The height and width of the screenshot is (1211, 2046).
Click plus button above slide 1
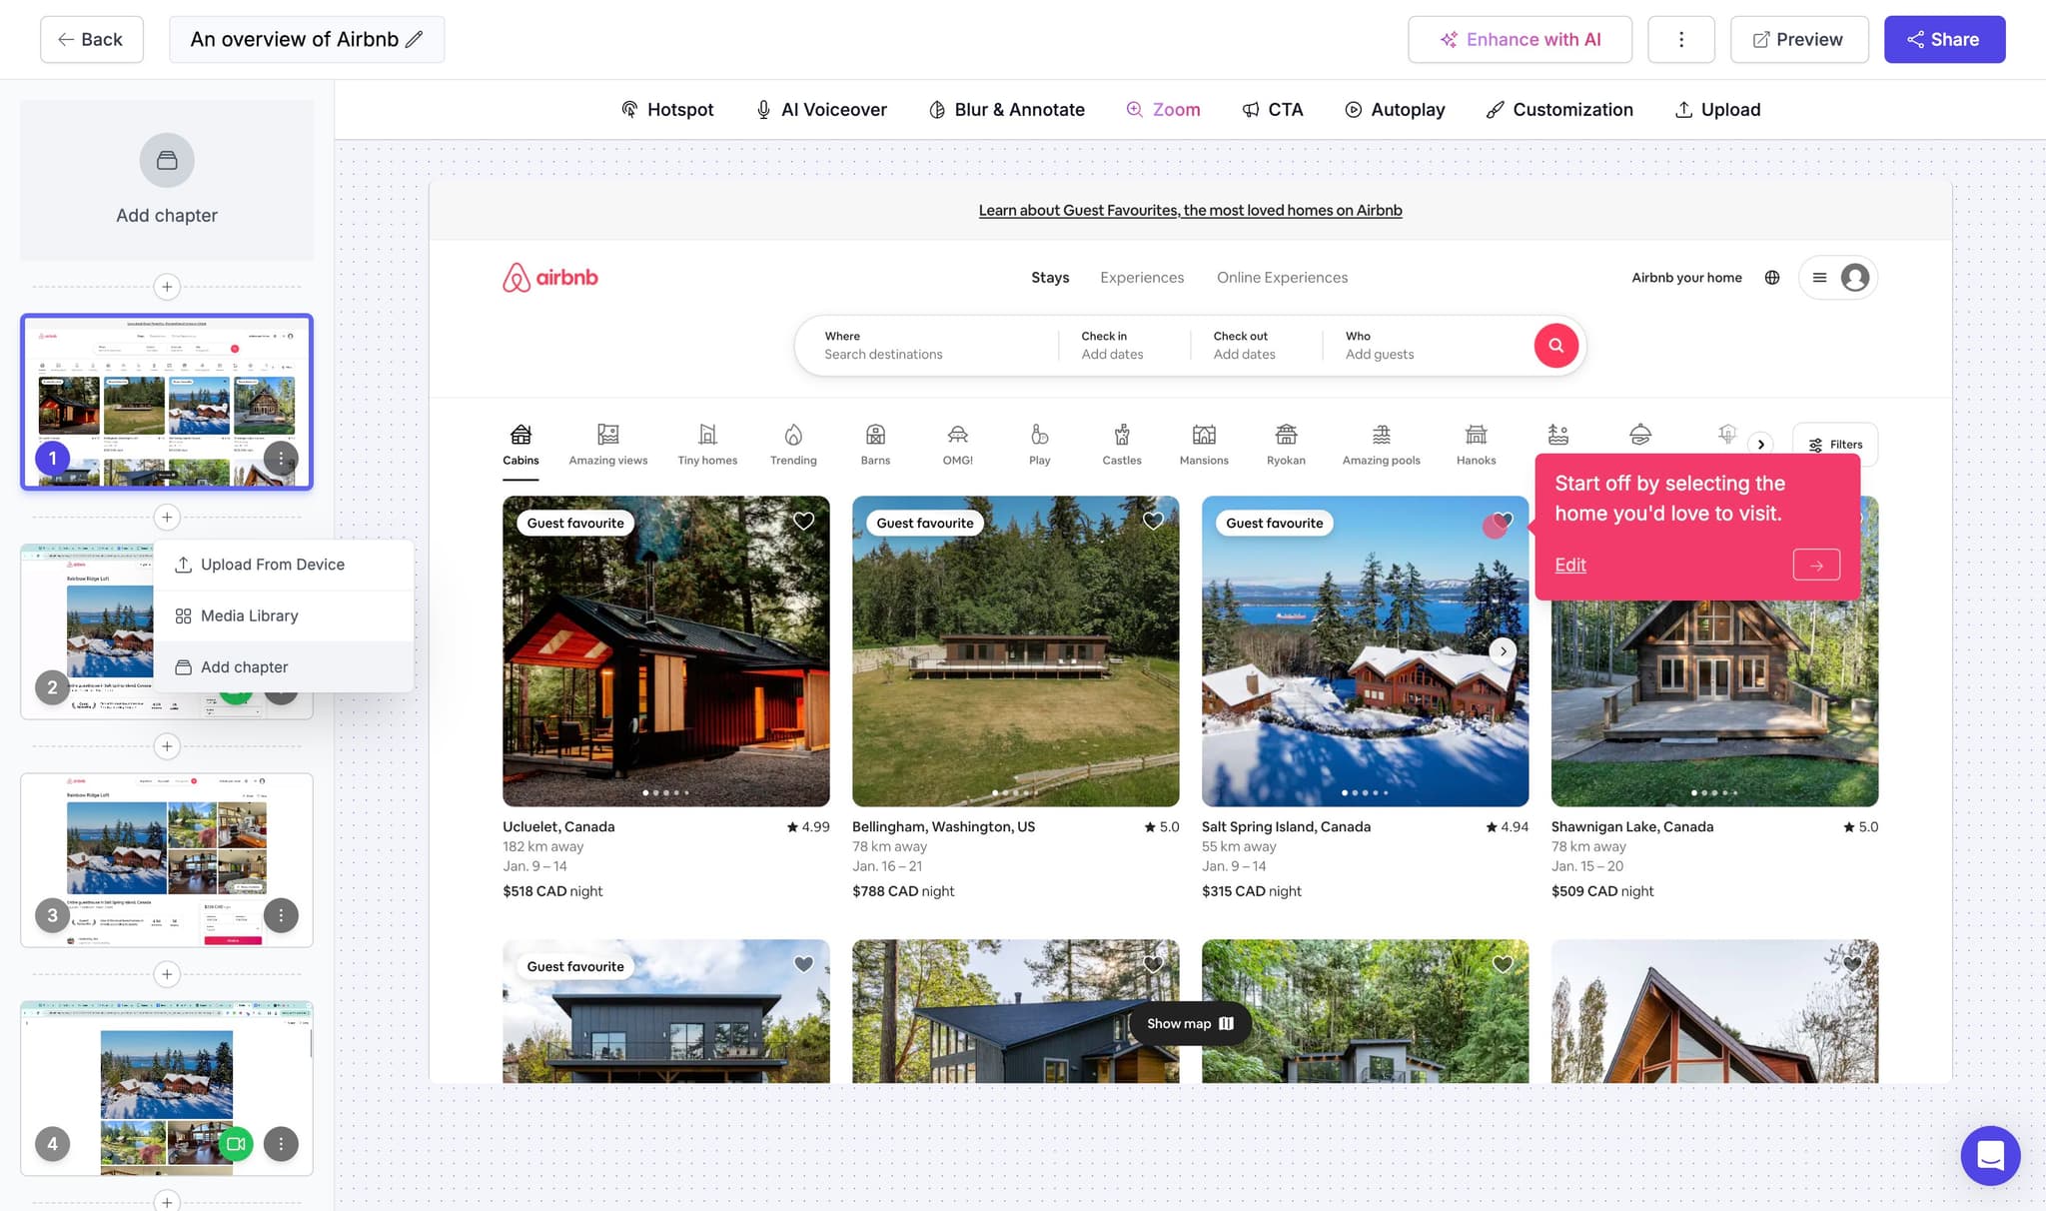pos(167,287)
